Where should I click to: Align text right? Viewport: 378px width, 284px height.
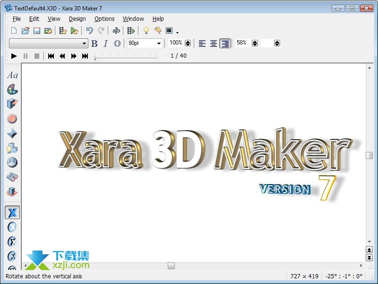pyautogui.click(x=225, y=44)
